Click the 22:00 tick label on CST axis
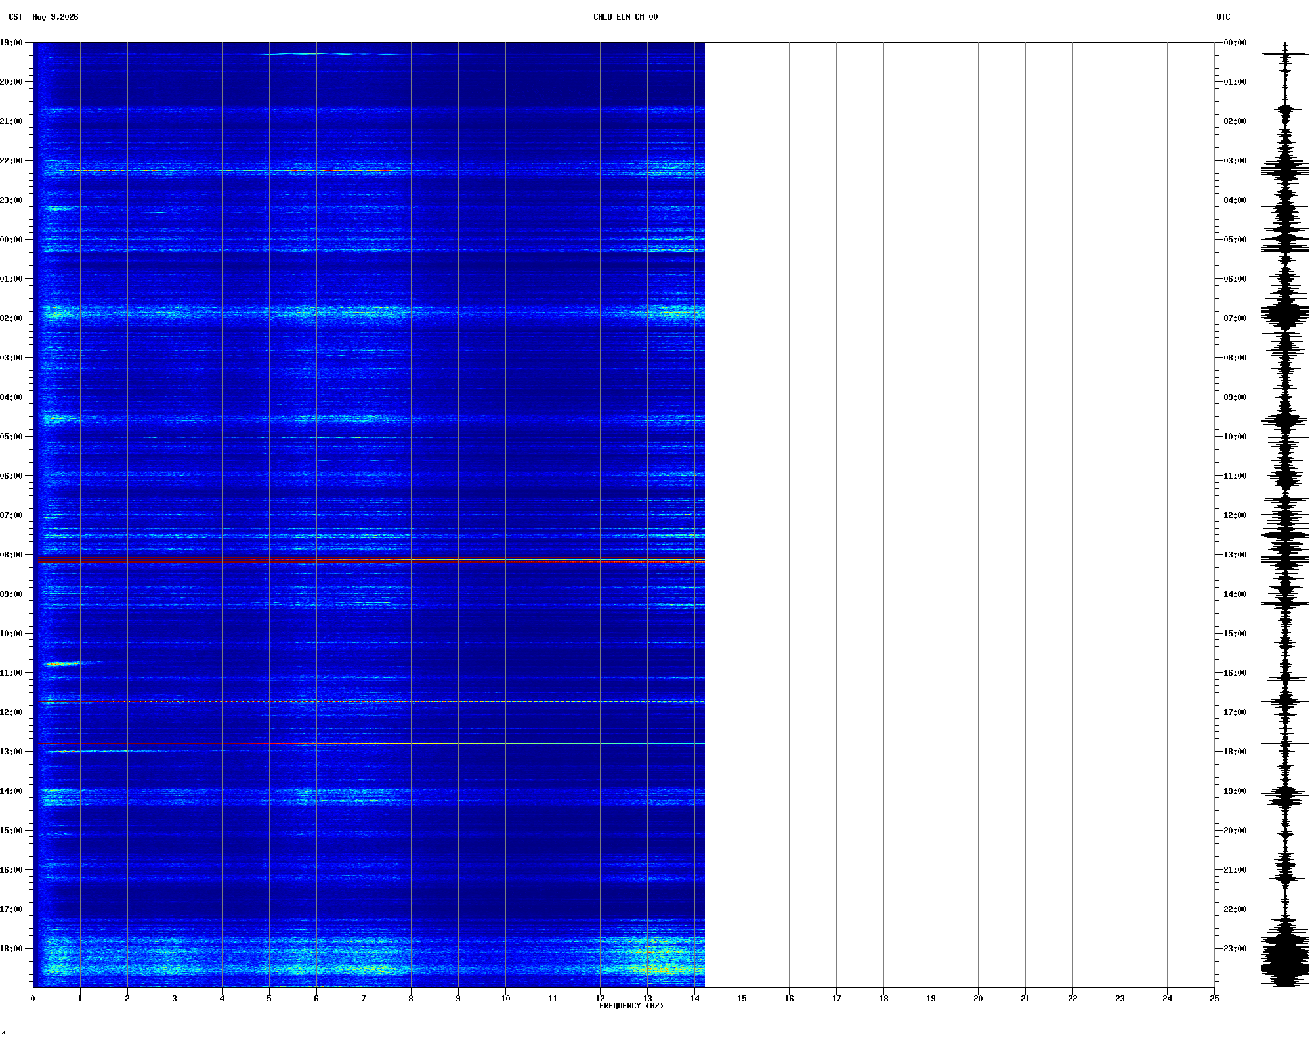This screenshot has height=1040, width=1314. coord(11,161)
